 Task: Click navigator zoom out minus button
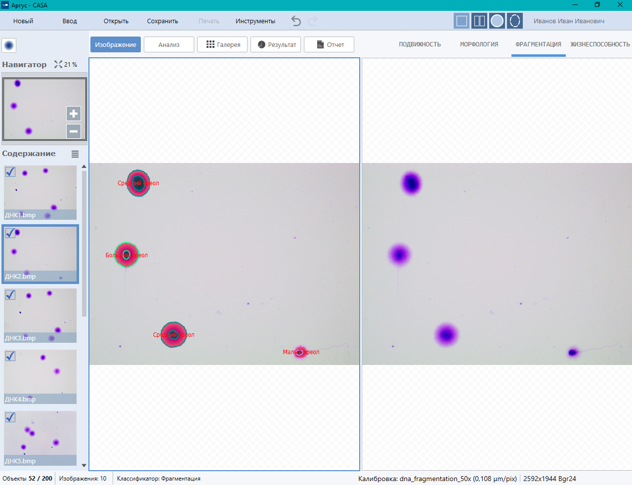tap(74, 131)
